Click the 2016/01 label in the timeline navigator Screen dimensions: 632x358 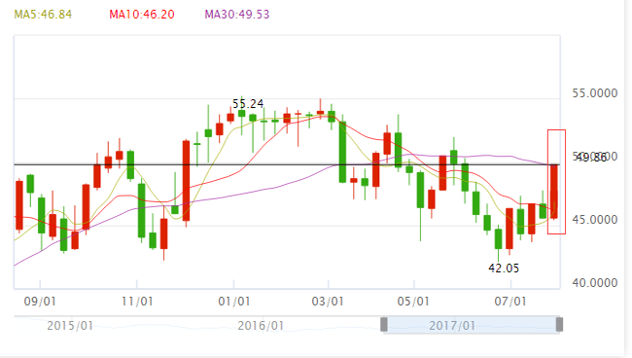[261, 326]
